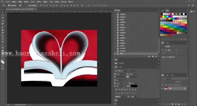
Task: Click the black text color swatch
Action: click(x=134, y=86)
